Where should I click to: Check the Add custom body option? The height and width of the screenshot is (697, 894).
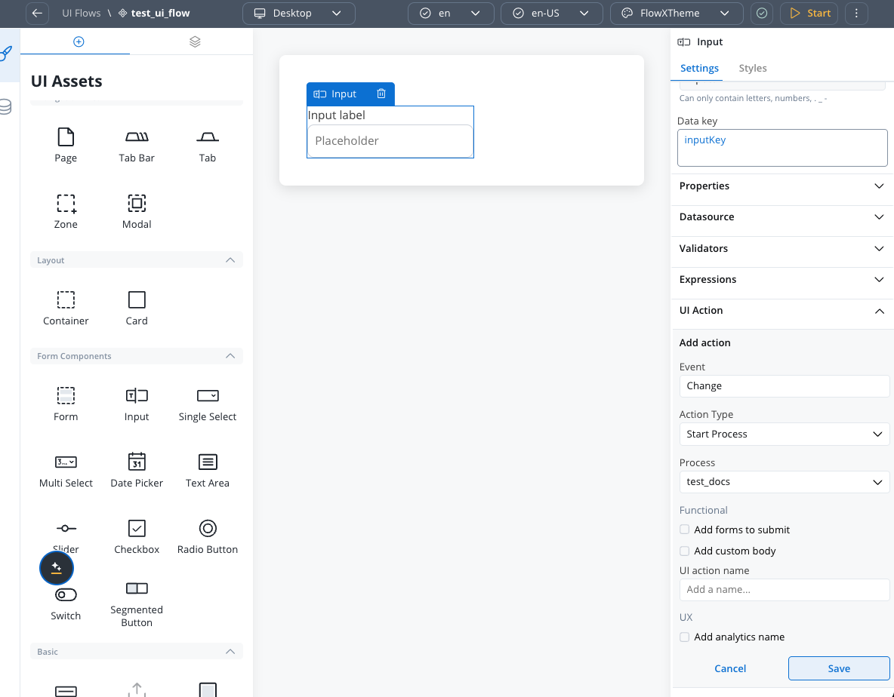[x=685, y=551]
